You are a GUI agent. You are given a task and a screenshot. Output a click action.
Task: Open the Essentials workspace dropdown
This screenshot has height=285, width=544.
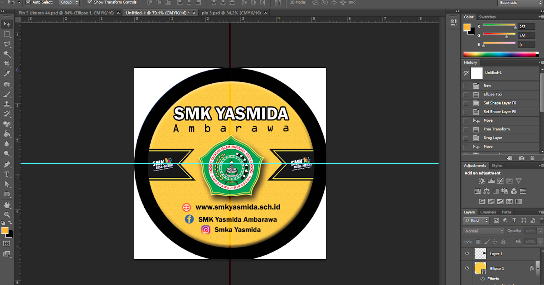pyautogui.click(x=520, y=3)
